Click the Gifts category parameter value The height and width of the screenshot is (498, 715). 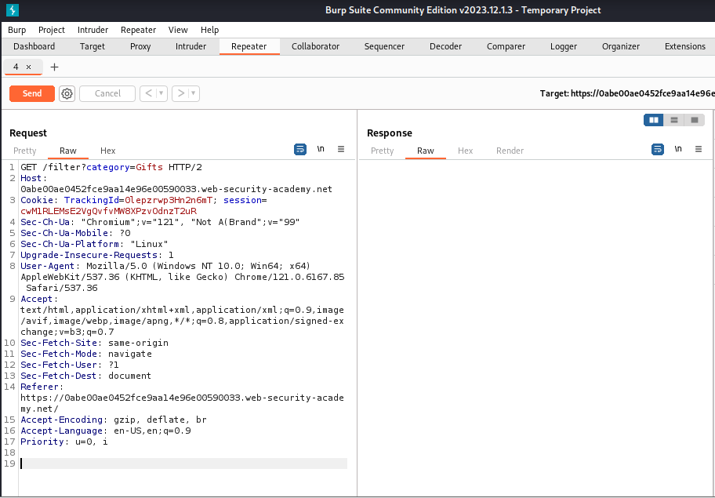pos(149,167)
